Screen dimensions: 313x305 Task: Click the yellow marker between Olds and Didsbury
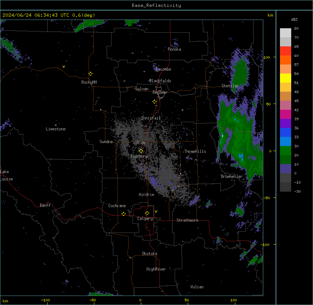pyautogui.click(x=141, y=151)
